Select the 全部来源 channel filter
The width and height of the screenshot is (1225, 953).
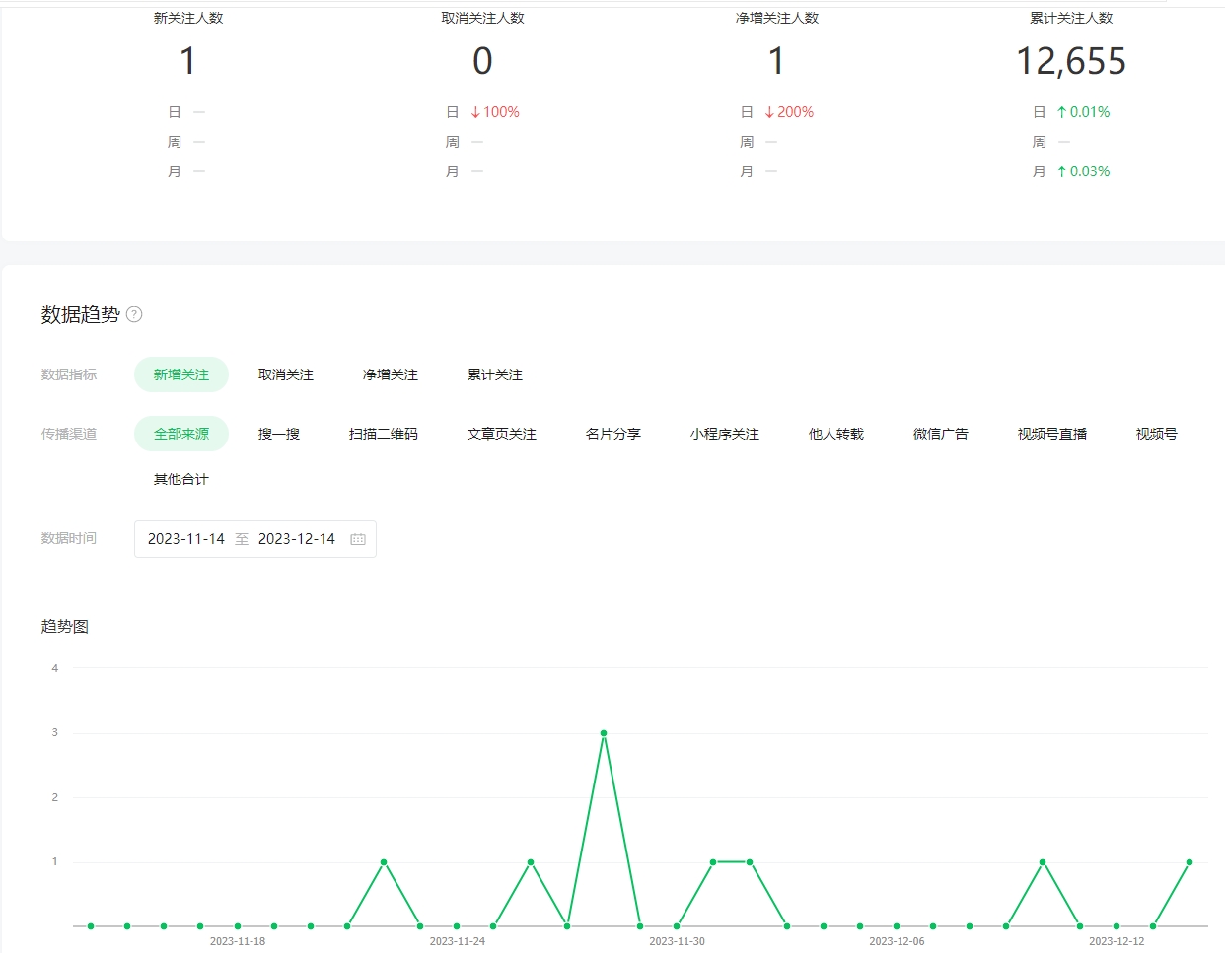click(181, 434)
